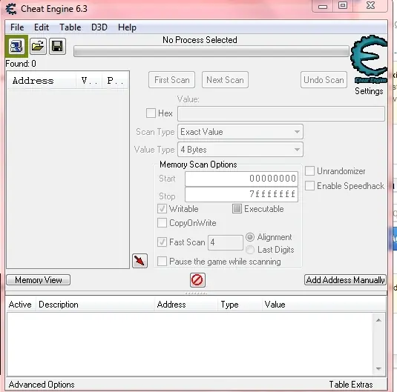Enable the CopyOnWrite checkbox
The height and width of the screenshot is (392, 397).
(162, 223)
